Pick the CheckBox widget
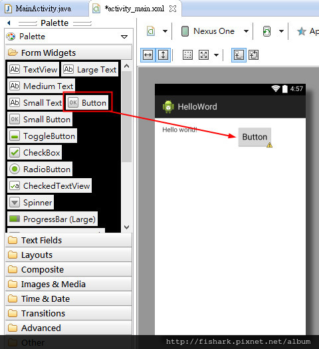Screen dimensions: 319x349 coord(35,152)
